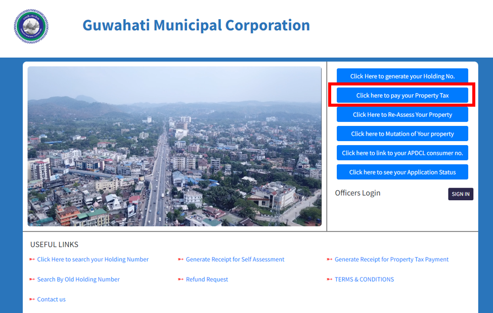The width and height of the screenshot is (493, 313).
Task: Click 'Click Here to generate your Holding No.' button
Action: click(402, 76)
